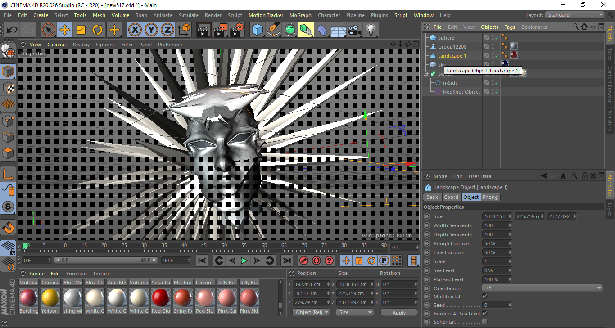
Task: Open the Floor environment icon
Action: click(x=338, y=30)
